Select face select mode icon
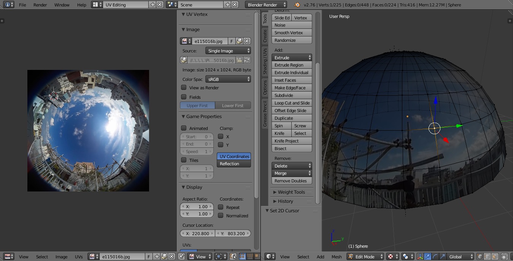Image resolution: width=513 pixels, height=261 pixels. pos(495,256)
